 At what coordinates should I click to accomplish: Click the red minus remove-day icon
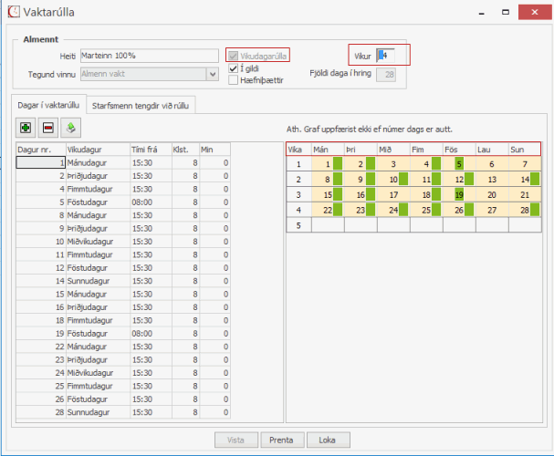48,128
